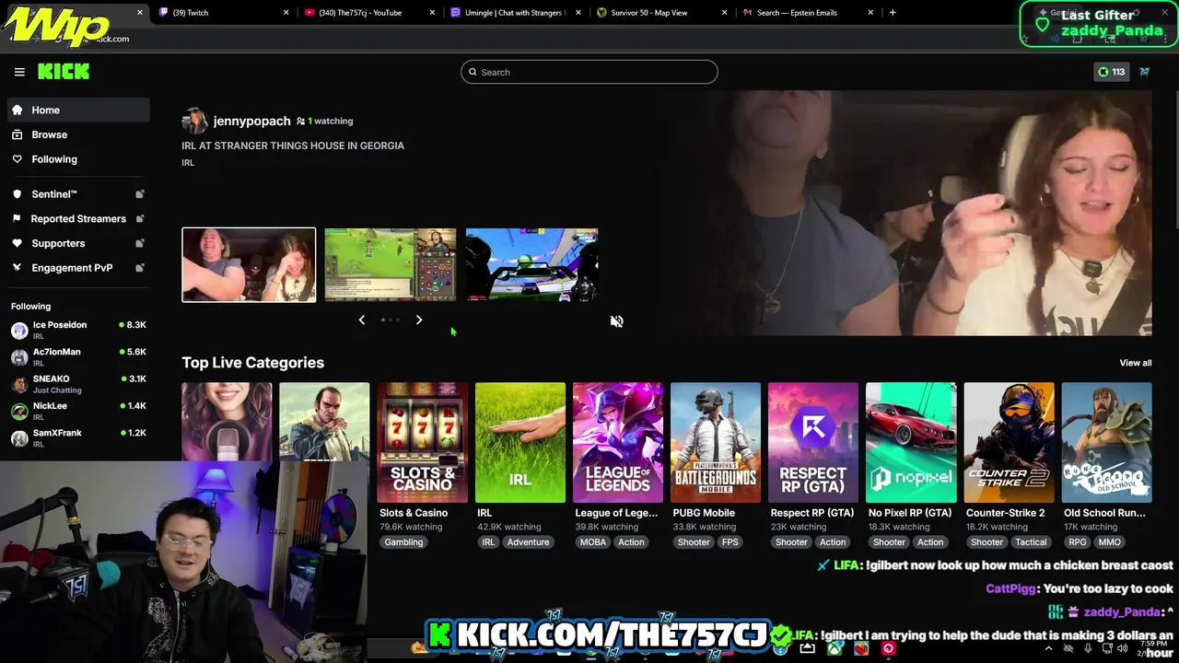Click inside the Kick search field
1179x663 pixels.
(x=589, y=72)
